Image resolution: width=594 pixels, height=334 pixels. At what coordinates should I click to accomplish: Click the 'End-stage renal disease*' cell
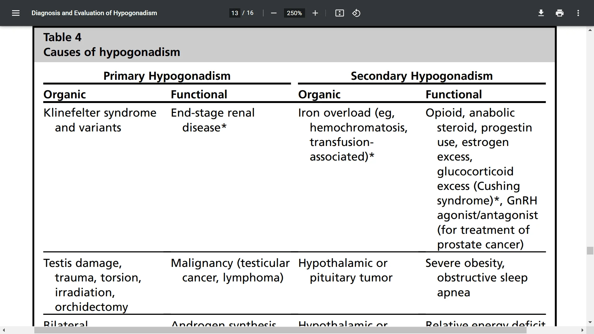pos(213,120)
